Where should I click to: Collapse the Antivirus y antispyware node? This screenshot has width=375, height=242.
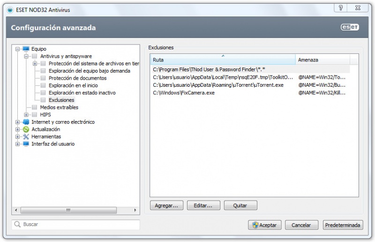[x=26, y=56]
